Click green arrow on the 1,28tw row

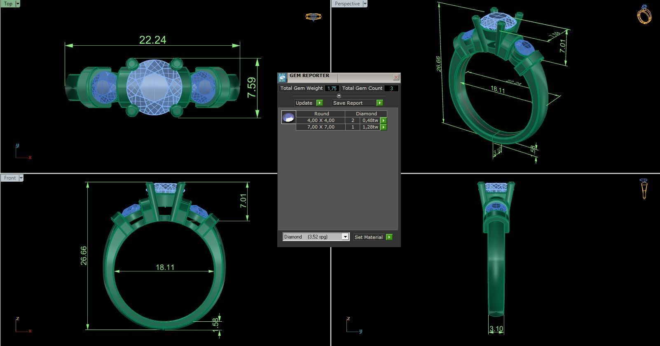[384, 127]
